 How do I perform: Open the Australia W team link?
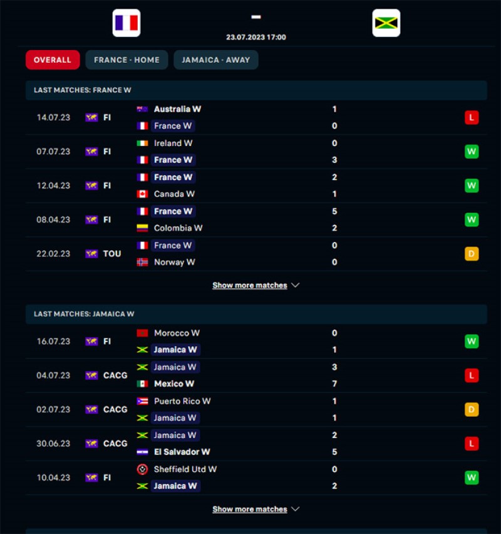click(x=177, y=109)
